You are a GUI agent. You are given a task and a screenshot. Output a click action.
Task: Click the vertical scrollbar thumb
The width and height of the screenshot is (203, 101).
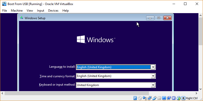click(x=201, y=31)
